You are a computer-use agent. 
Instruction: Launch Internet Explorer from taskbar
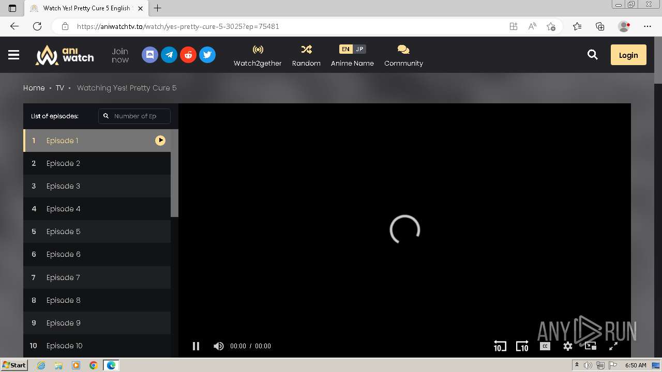point(41,365)
